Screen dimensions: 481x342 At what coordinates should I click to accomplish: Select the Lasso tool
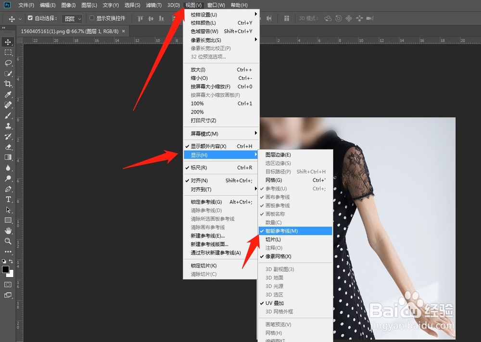coord(8,63)
